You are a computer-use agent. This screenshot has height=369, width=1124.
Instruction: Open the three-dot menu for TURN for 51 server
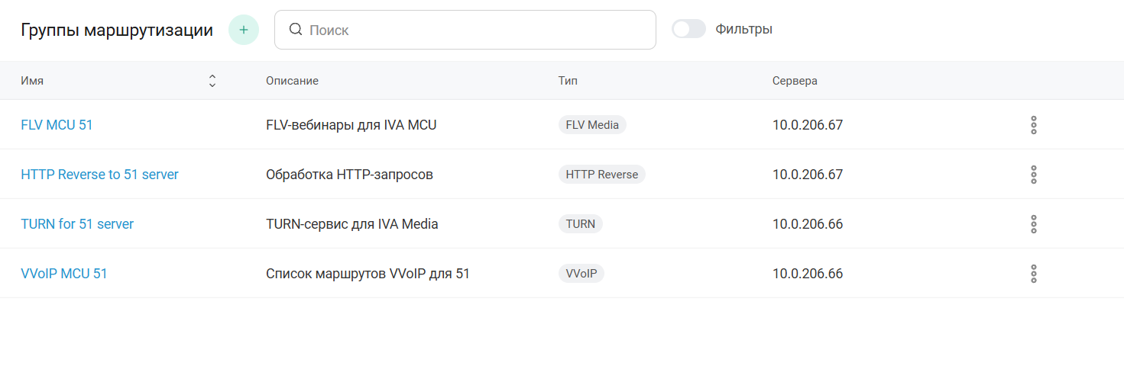click(x=1033, y=224)
